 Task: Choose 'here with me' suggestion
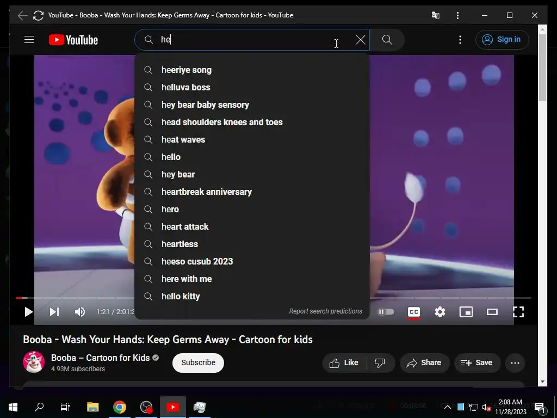pos(252,279)
